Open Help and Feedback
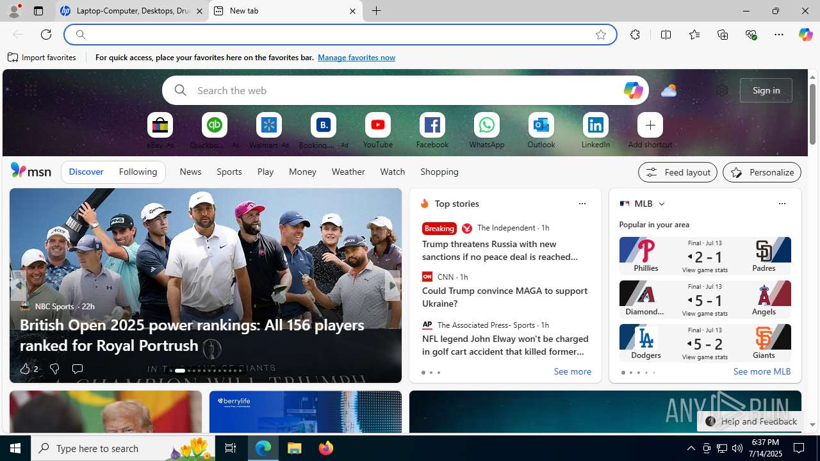 click(x=751, y=421)
